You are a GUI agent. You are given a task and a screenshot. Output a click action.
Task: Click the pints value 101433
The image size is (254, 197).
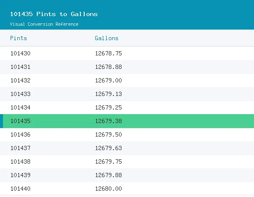pyautogui.click(x=20, y=94)
